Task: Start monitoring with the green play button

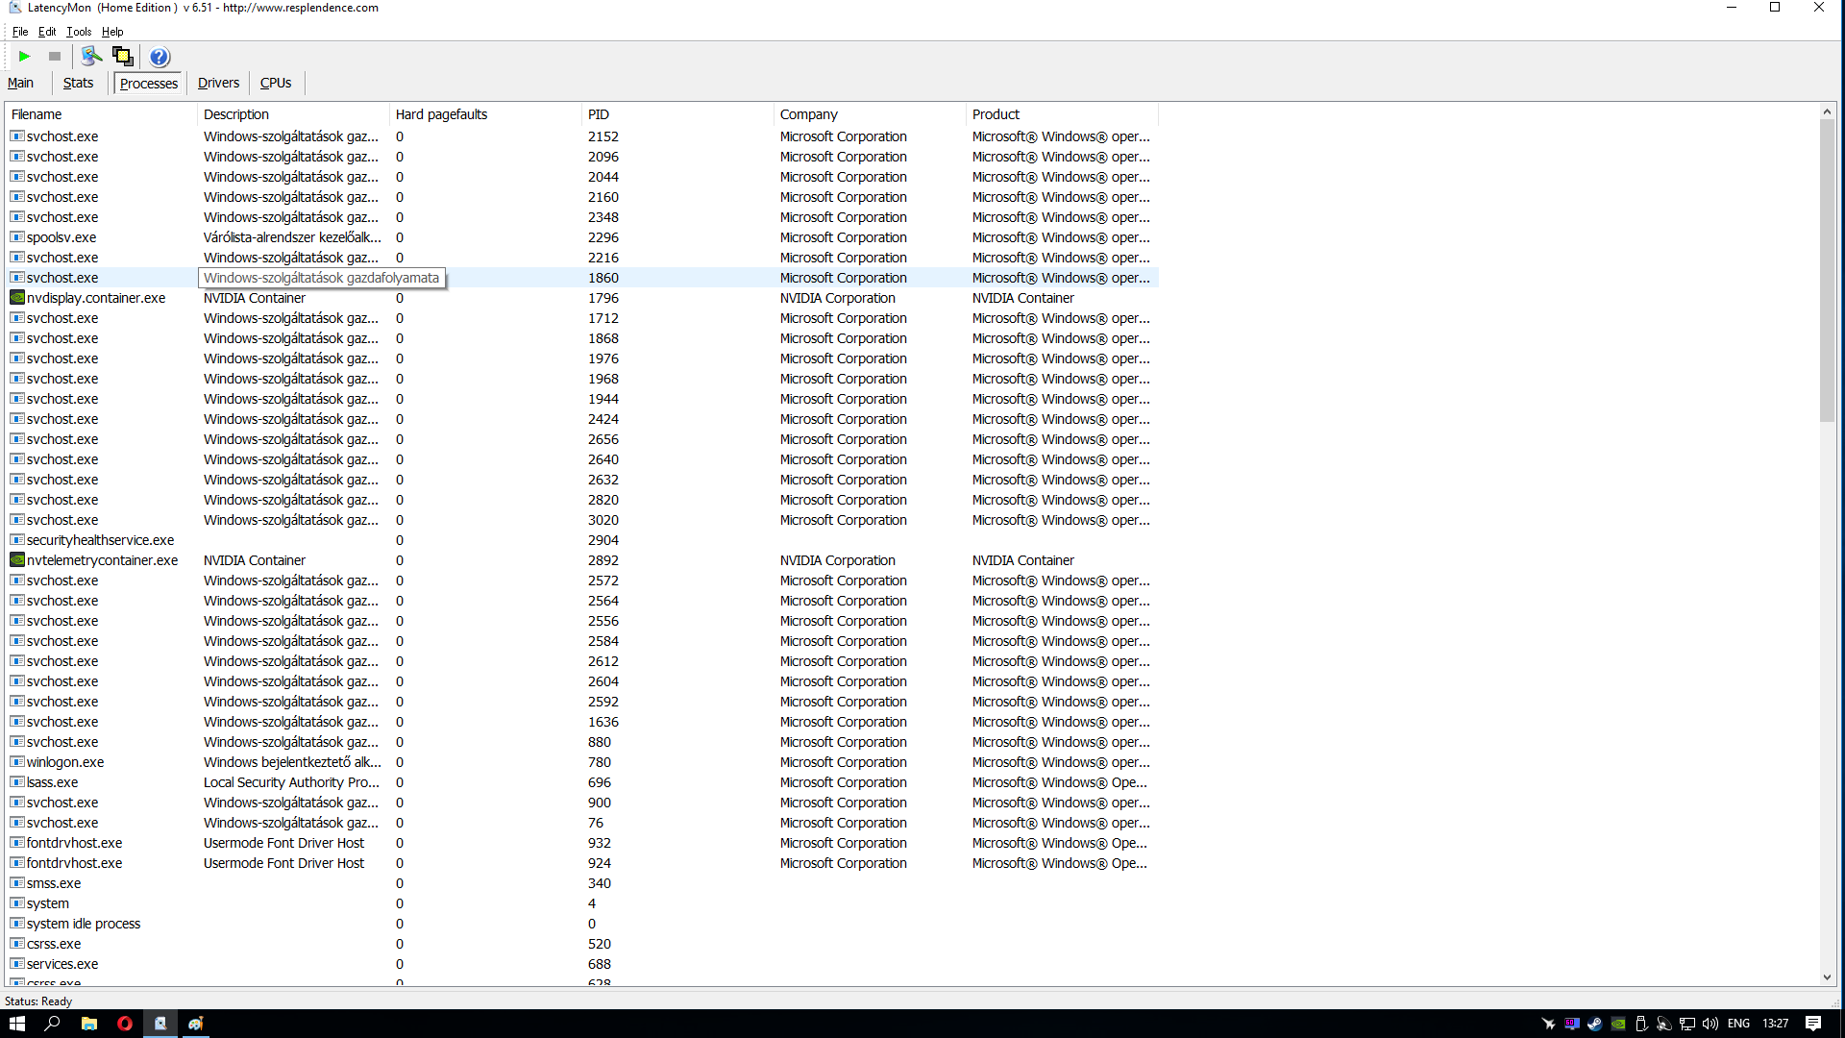Action: [x=25, y=57]
